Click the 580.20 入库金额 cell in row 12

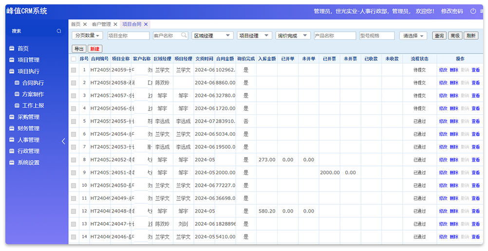coord(267,211)
